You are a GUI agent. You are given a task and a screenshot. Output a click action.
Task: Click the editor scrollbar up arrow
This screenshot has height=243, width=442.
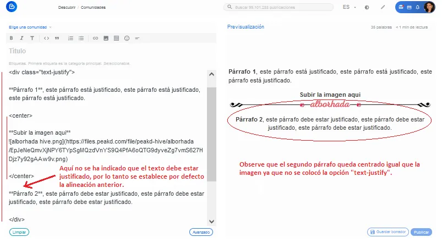pos(211,74)
